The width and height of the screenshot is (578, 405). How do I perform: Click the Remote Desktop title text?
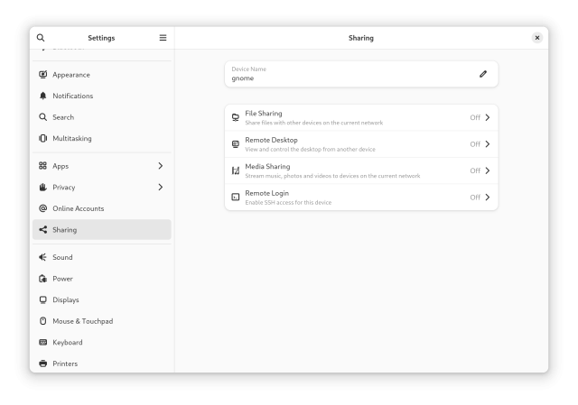point(271,140)
